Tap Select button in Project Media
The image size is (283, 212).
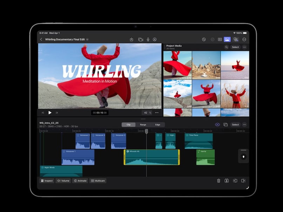(x=235, y=47)
